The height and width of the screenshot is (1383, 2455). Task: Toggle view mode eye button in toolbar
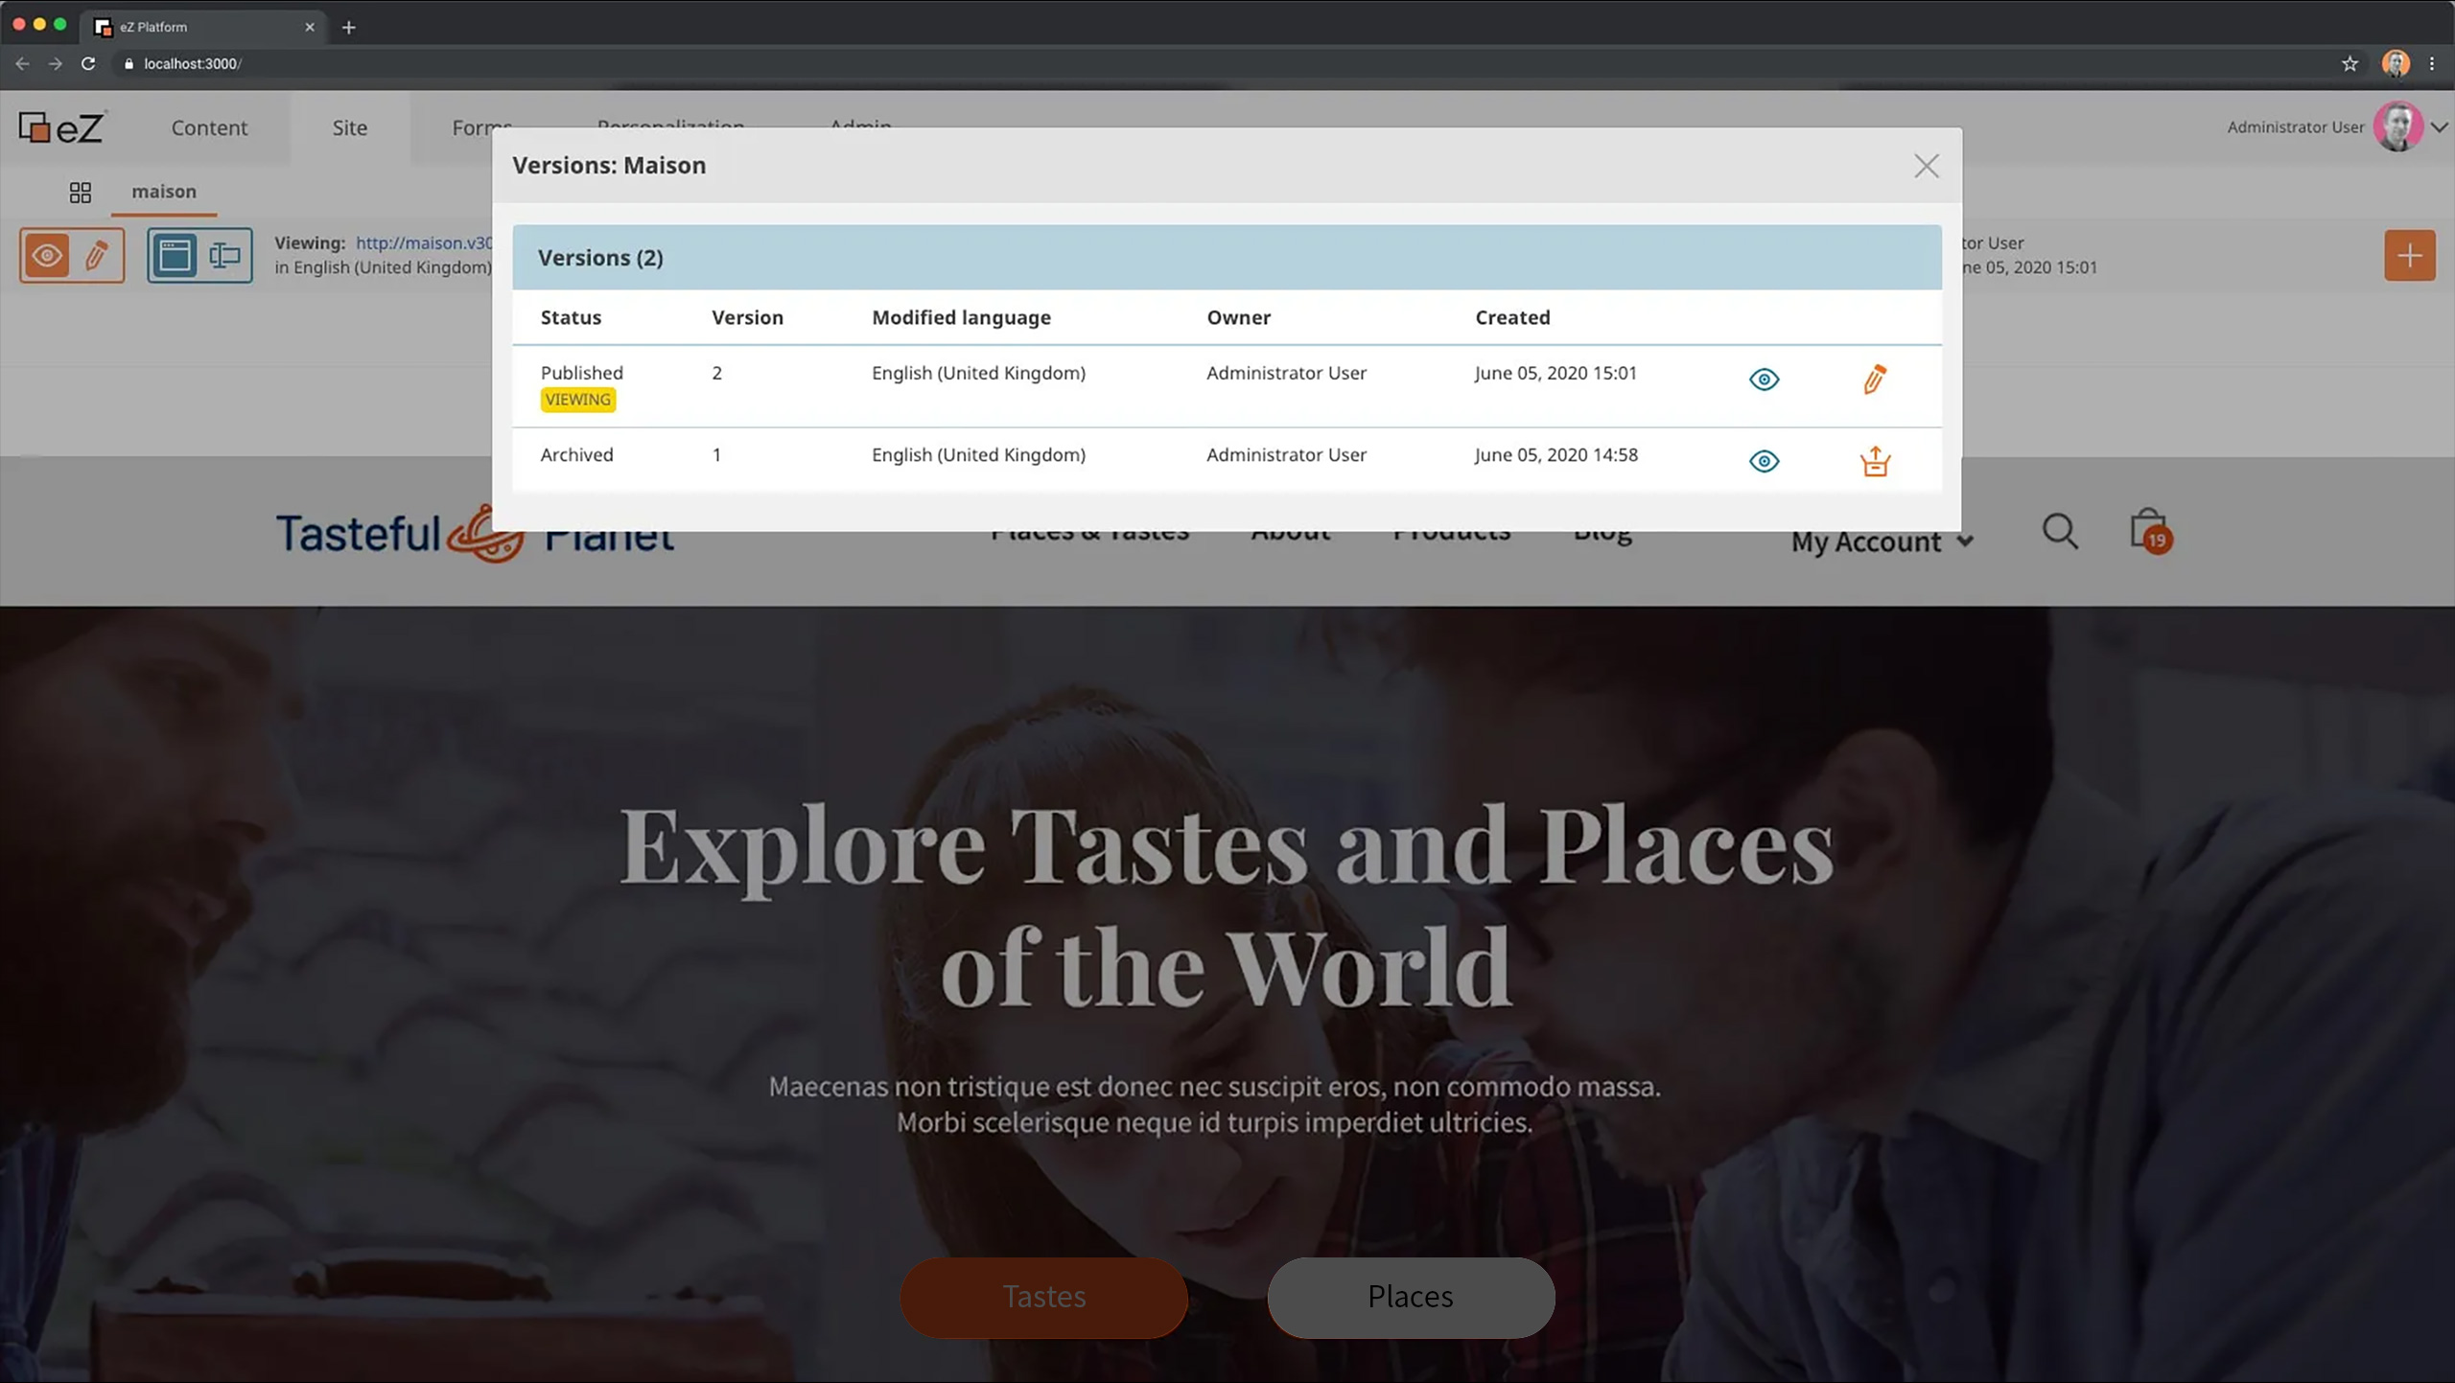[47, 256]
